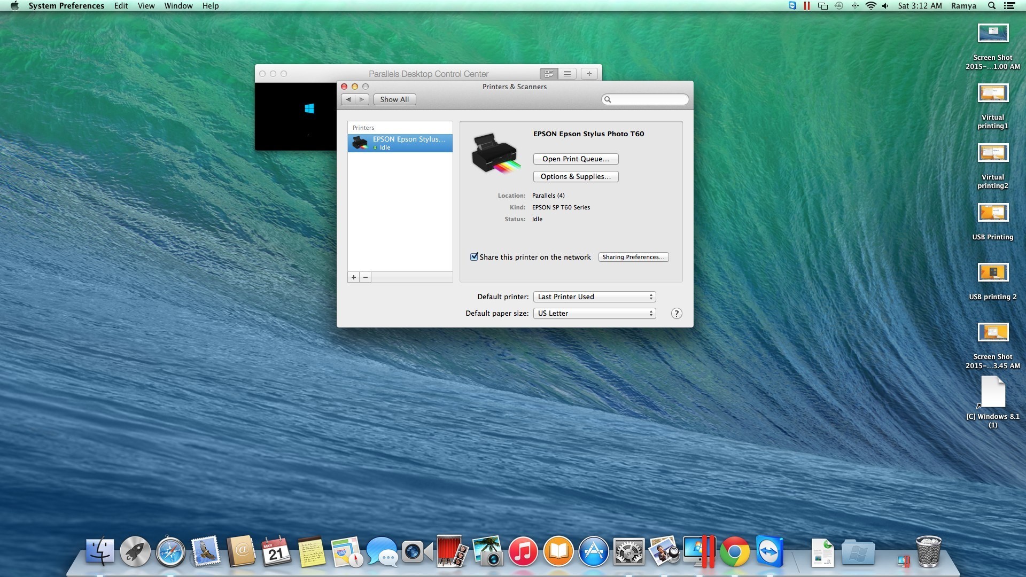Open Window menu
The height and width of the screenshot is (577, 1026).
[178, 6]
